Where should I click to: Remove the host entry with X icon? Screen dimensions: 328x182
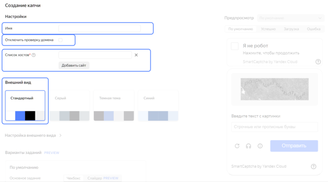click(x=136, y=55)
